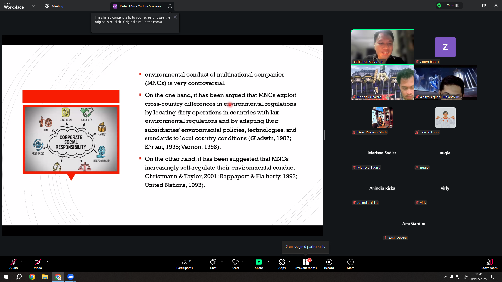Click Leave room

(x=489, y=264)
